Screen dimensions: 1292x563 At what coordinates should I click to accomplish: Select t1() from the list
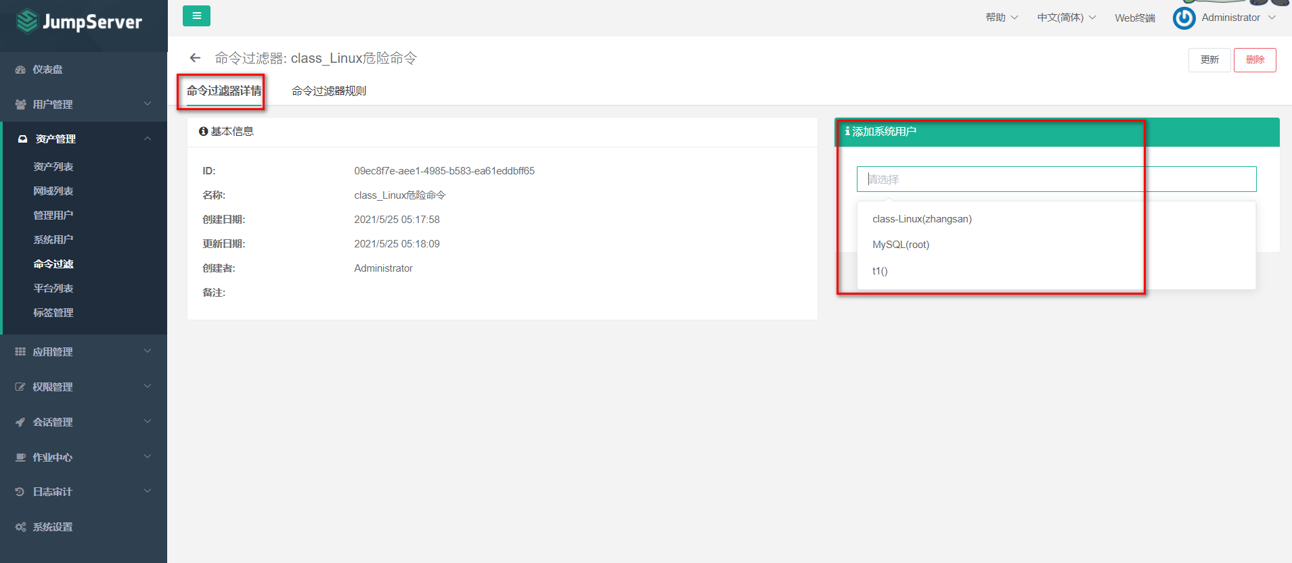click(1056, 271)
